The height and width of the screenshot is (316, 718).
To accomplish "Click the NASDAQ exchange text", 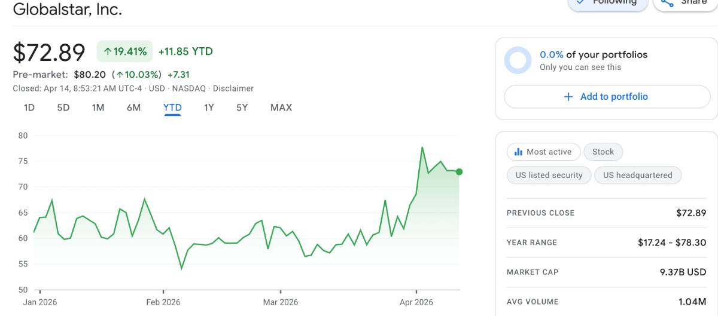I will (x=188, y=88).
